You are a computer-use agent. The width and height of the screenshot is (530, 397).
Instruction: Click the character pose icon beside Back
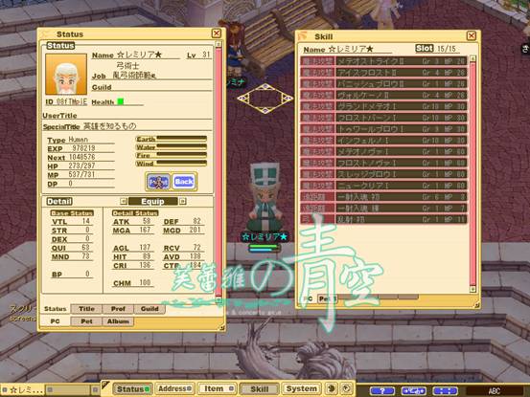(158, 182)
